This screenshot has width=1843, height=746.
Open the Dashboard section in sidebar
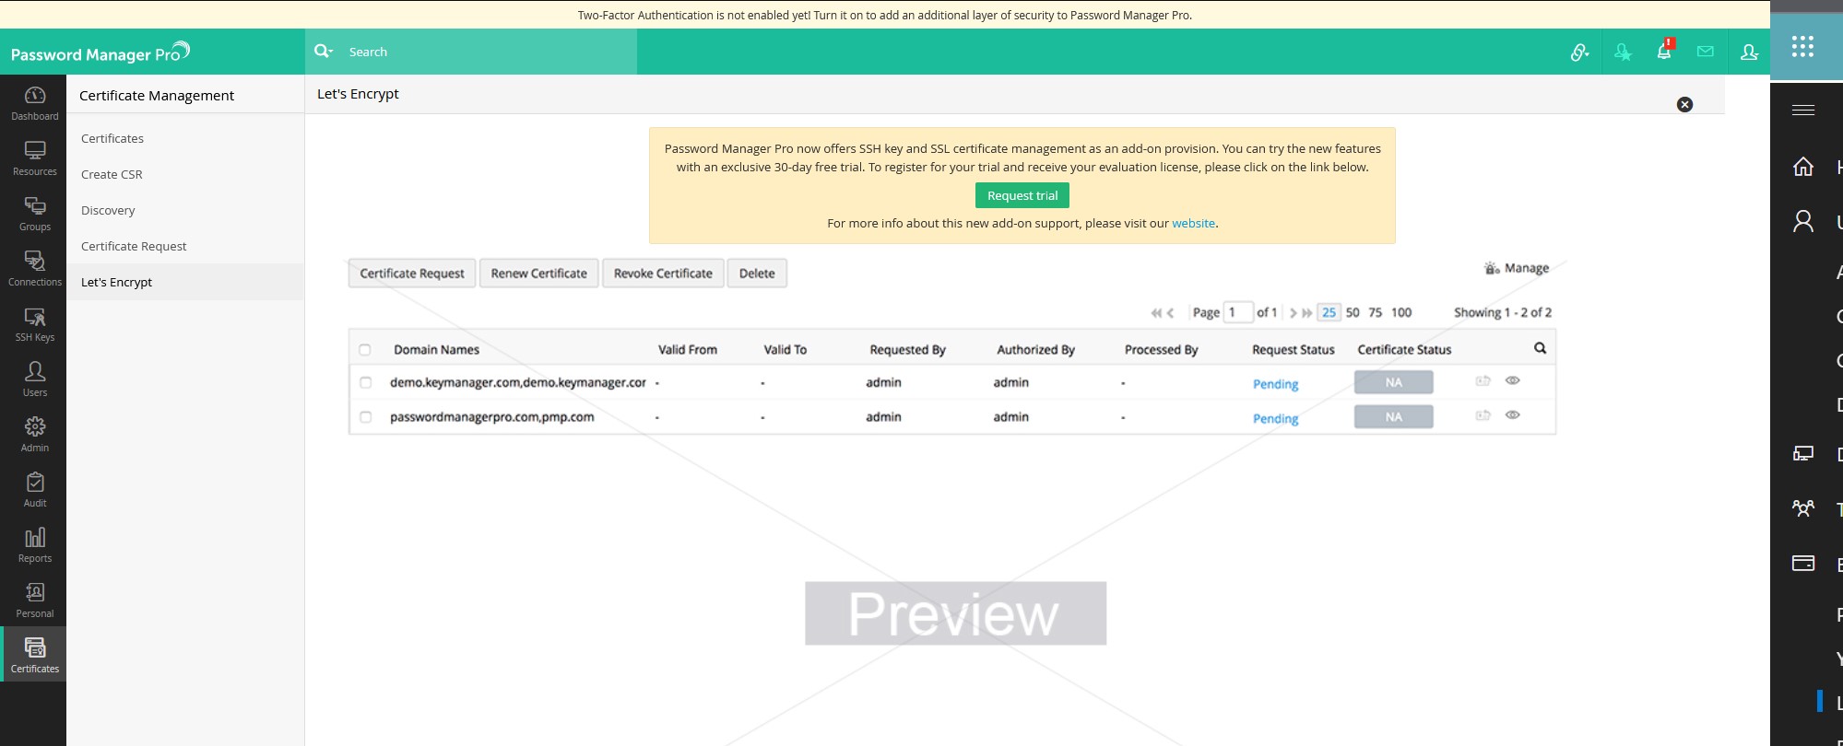(x=34, y=103)
